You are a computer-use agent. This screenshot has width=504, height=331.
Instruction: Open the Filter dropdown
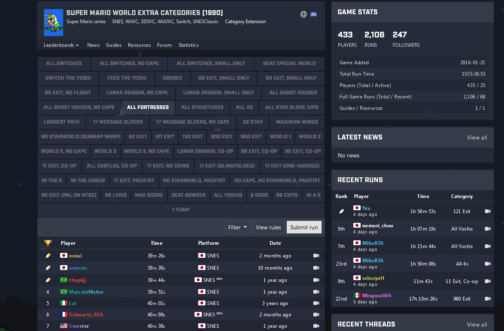237,227
